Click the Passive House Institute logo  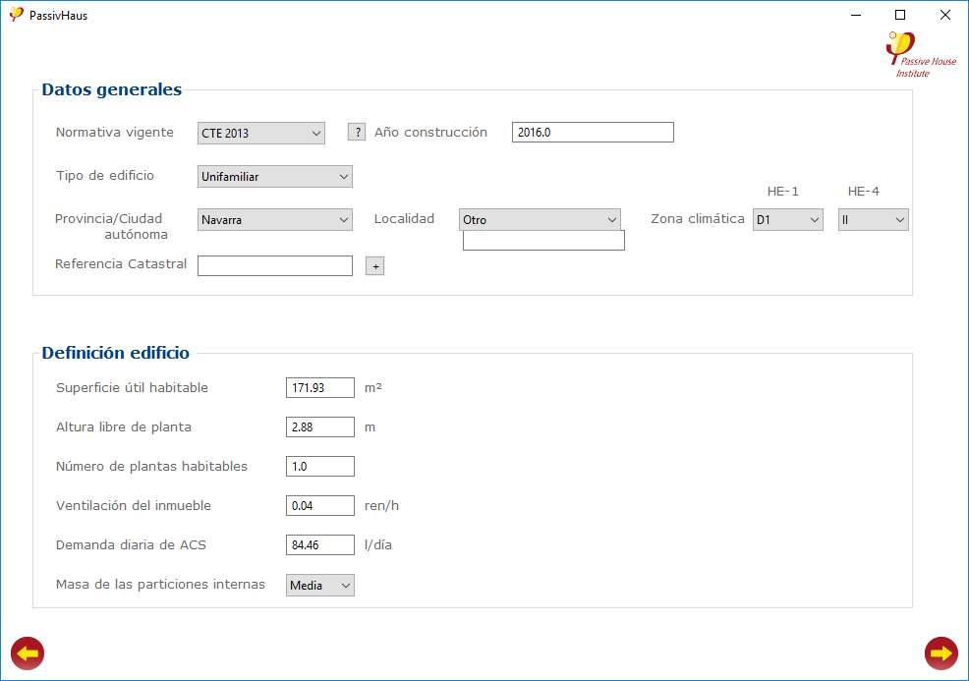[919, 55]
